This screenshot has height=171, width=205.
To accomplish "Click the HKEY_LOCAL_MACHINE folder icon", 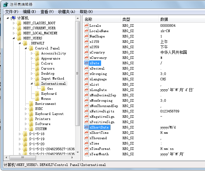I will click(x=19, y=33).
